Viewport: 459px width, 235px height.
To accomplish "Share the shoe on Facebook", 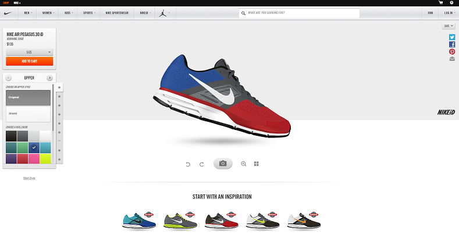I will (x=452, y=44).
